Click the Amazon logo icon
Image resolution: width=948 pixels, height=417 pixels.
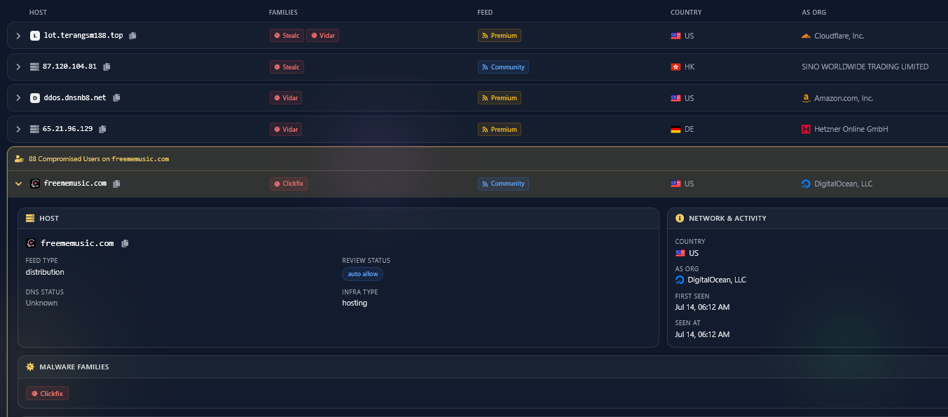806,98
